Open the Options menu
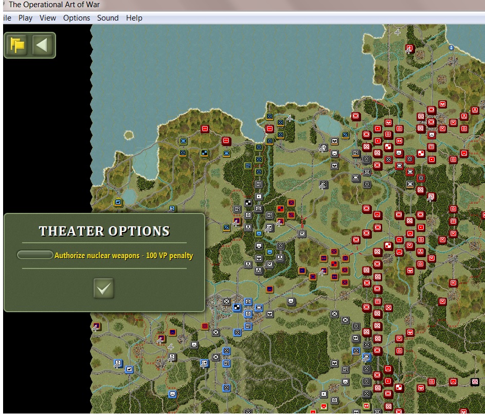485x414 pixels. [x=77, y=18]
